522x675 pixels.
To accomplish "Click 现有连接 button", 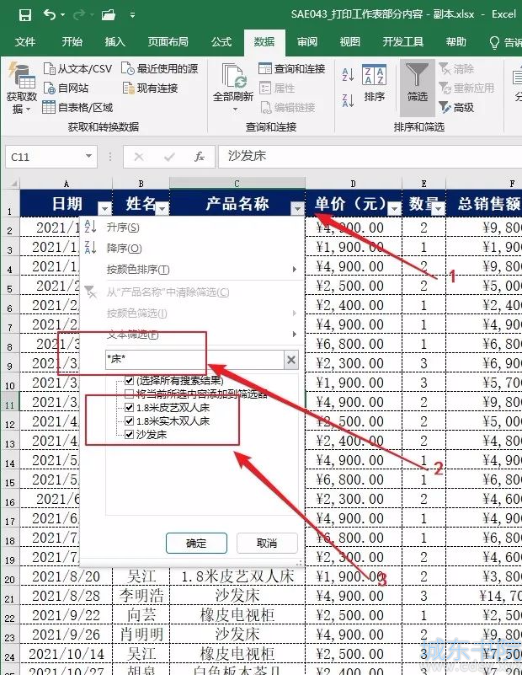I will tap(150, 88).
